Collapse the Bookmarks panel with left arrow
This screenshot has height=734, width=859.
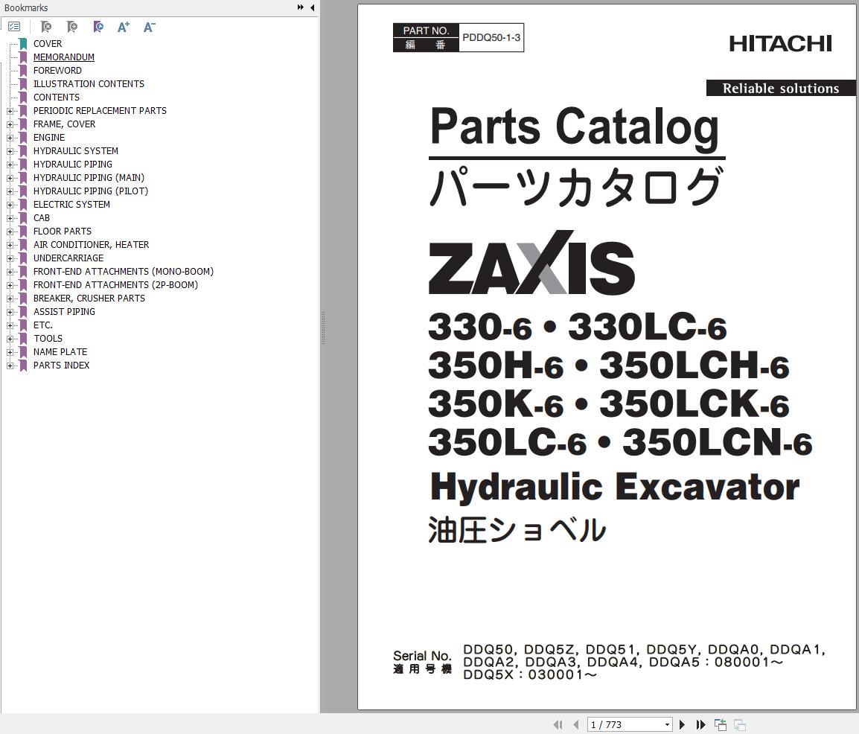313,7
